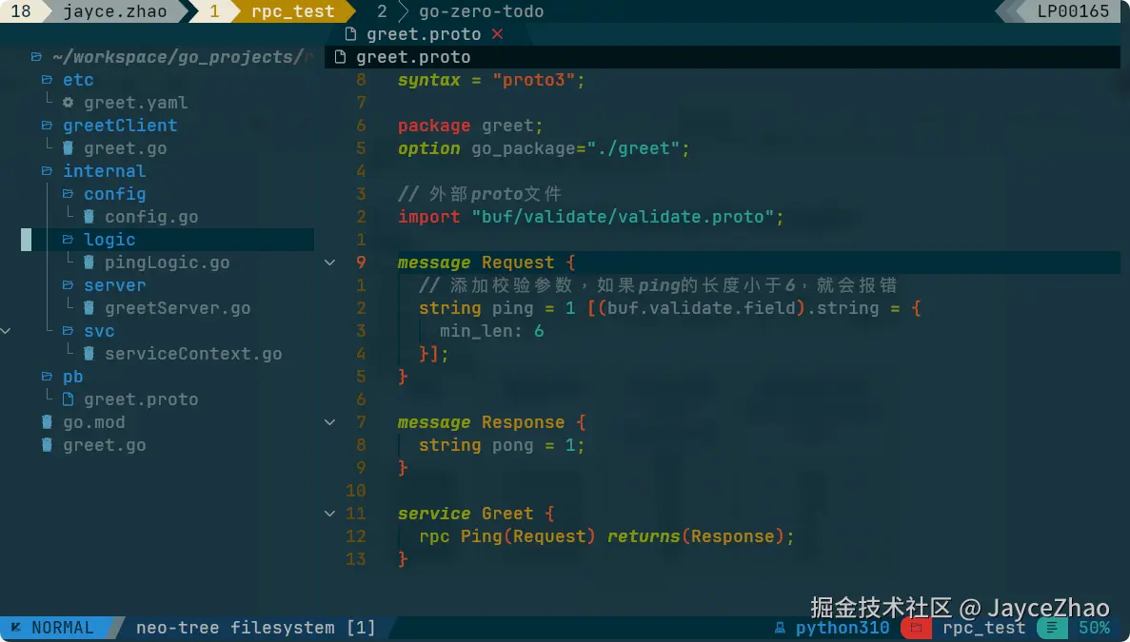Collapse the service Greet fold
This screenshot has height=642, width=1130.
(x=330, y=514)
